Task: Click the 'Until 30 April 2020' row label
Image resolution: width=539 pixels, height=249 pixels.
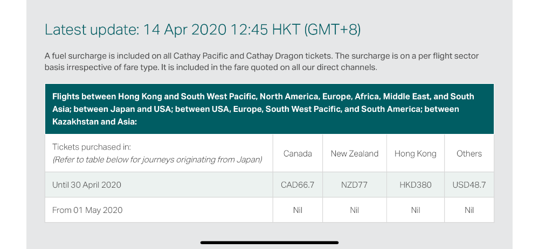Action: [x=87, y=185]
